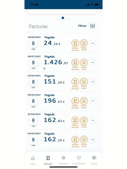Go to the Inicio tab
The height and width of the screenshot is (169, 127).
coord(33,160)
